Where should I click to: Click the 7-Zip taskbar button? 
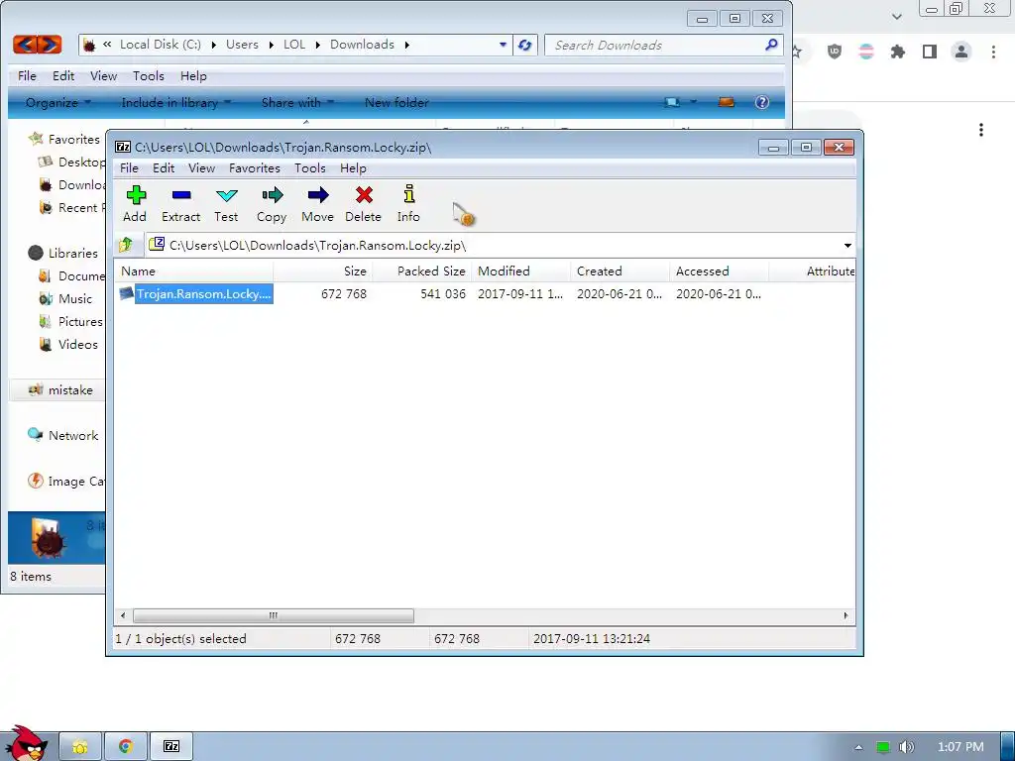click(171, 747)
